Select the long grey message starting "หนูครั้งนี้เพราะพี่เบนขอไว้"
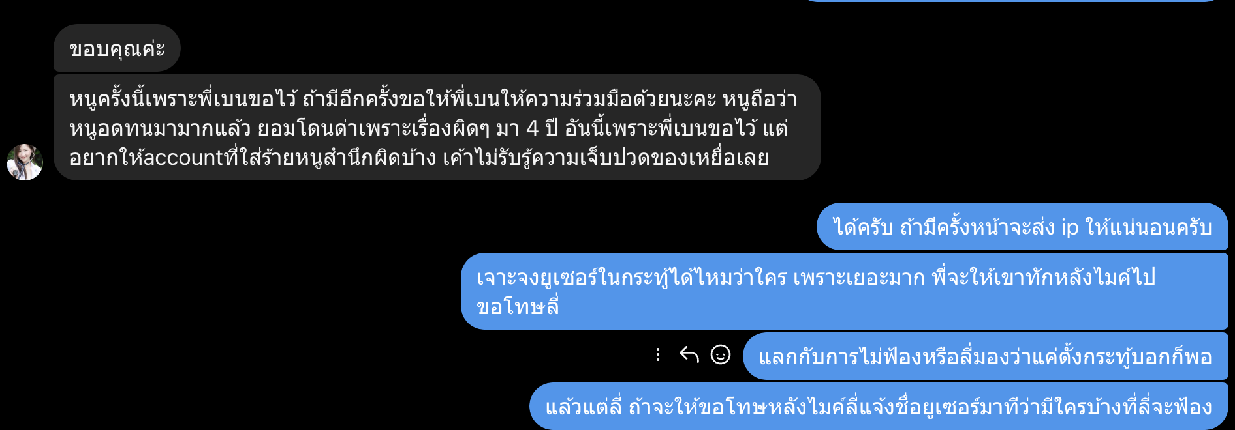The width and height of the screenshot is (1235, 430). (437, 128)
